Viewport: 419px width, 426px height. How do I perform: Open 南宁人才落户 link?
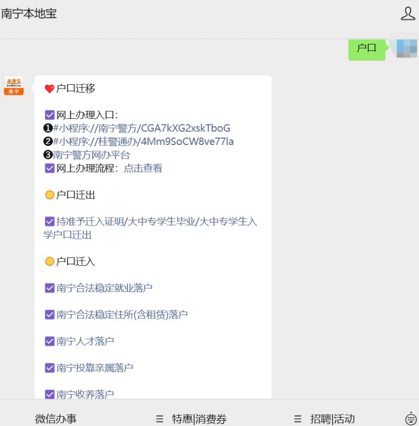click(x=85, y=341)
